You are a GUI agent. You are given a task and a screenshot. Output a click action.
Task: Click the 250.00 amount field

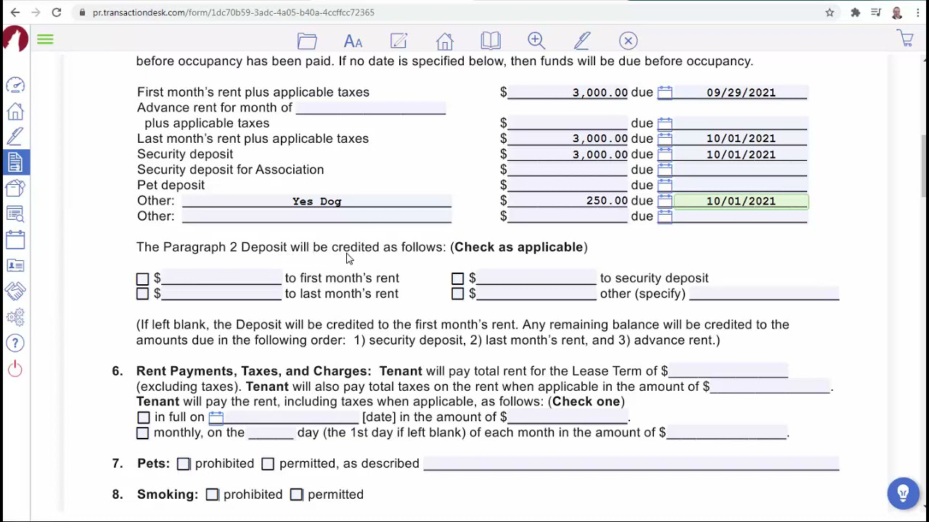point(568,201)
